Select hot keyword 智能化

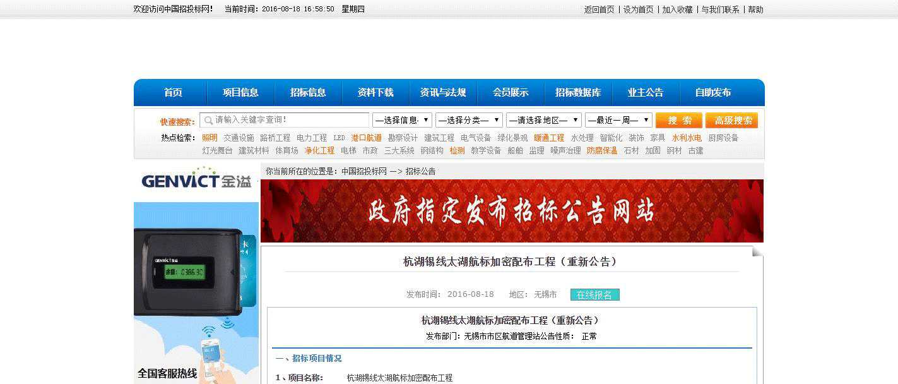tap(611, 138)
